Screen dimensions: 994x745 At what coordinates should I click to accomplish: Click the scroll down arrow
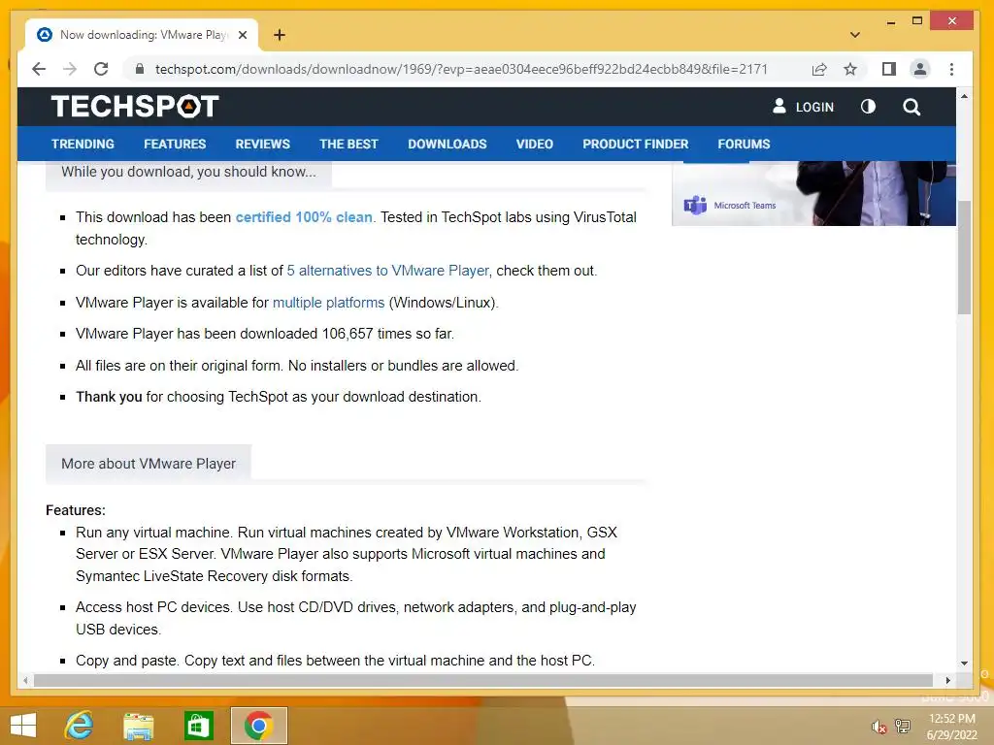click(x=964, y=664)
